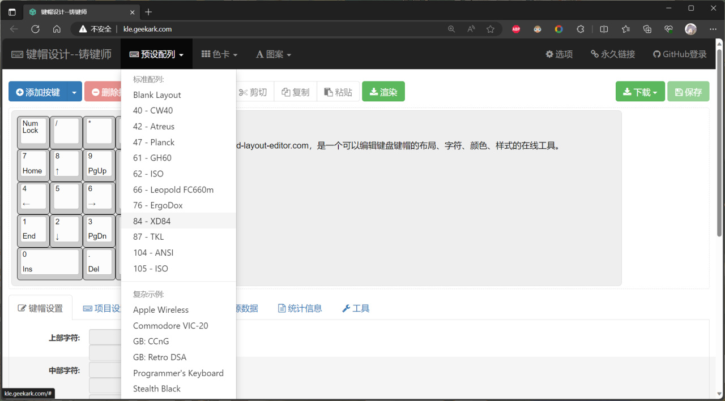725x401 pixels.
Task: Select 66 - Leopold FC660m preset
Action: coord(178,189)
